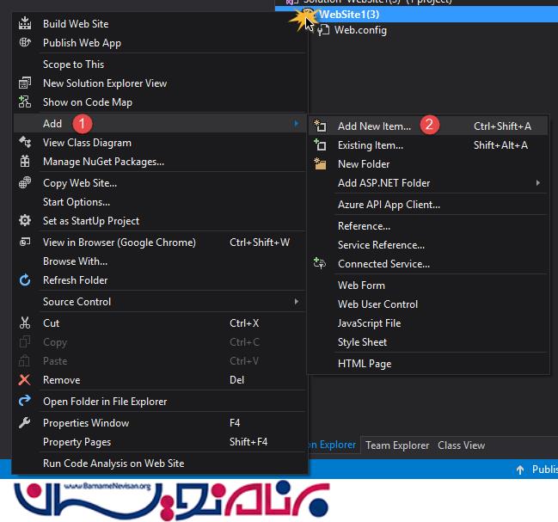
Task: Click the red Remove X icon
Action: (25, 380)
